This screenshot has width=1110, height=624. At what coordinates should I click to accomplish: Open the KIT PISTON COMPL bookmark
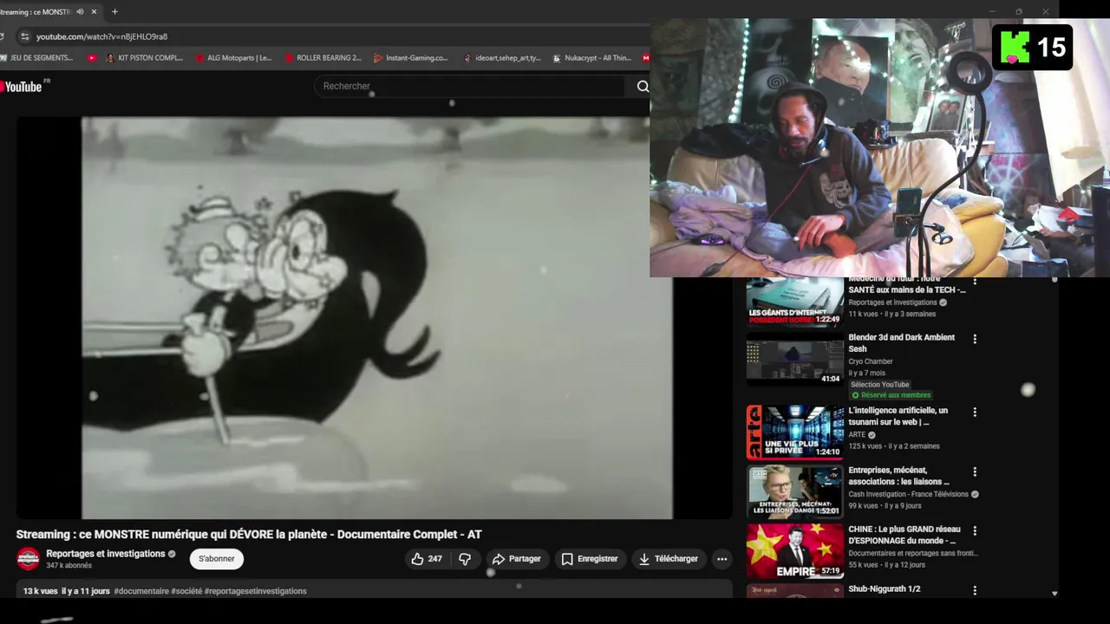point(144,58)
